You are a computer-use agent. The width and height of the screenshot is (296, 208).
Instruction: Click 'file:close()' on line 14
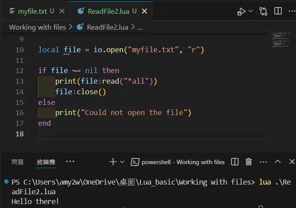(81, 92)
